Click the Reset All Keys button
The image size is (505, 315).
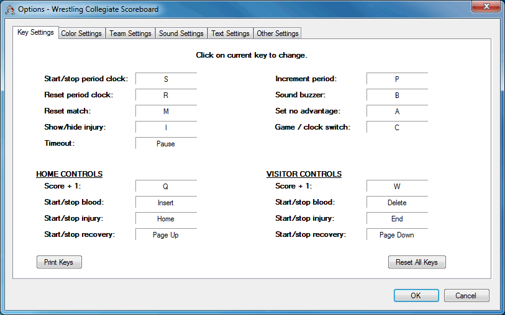417,262
